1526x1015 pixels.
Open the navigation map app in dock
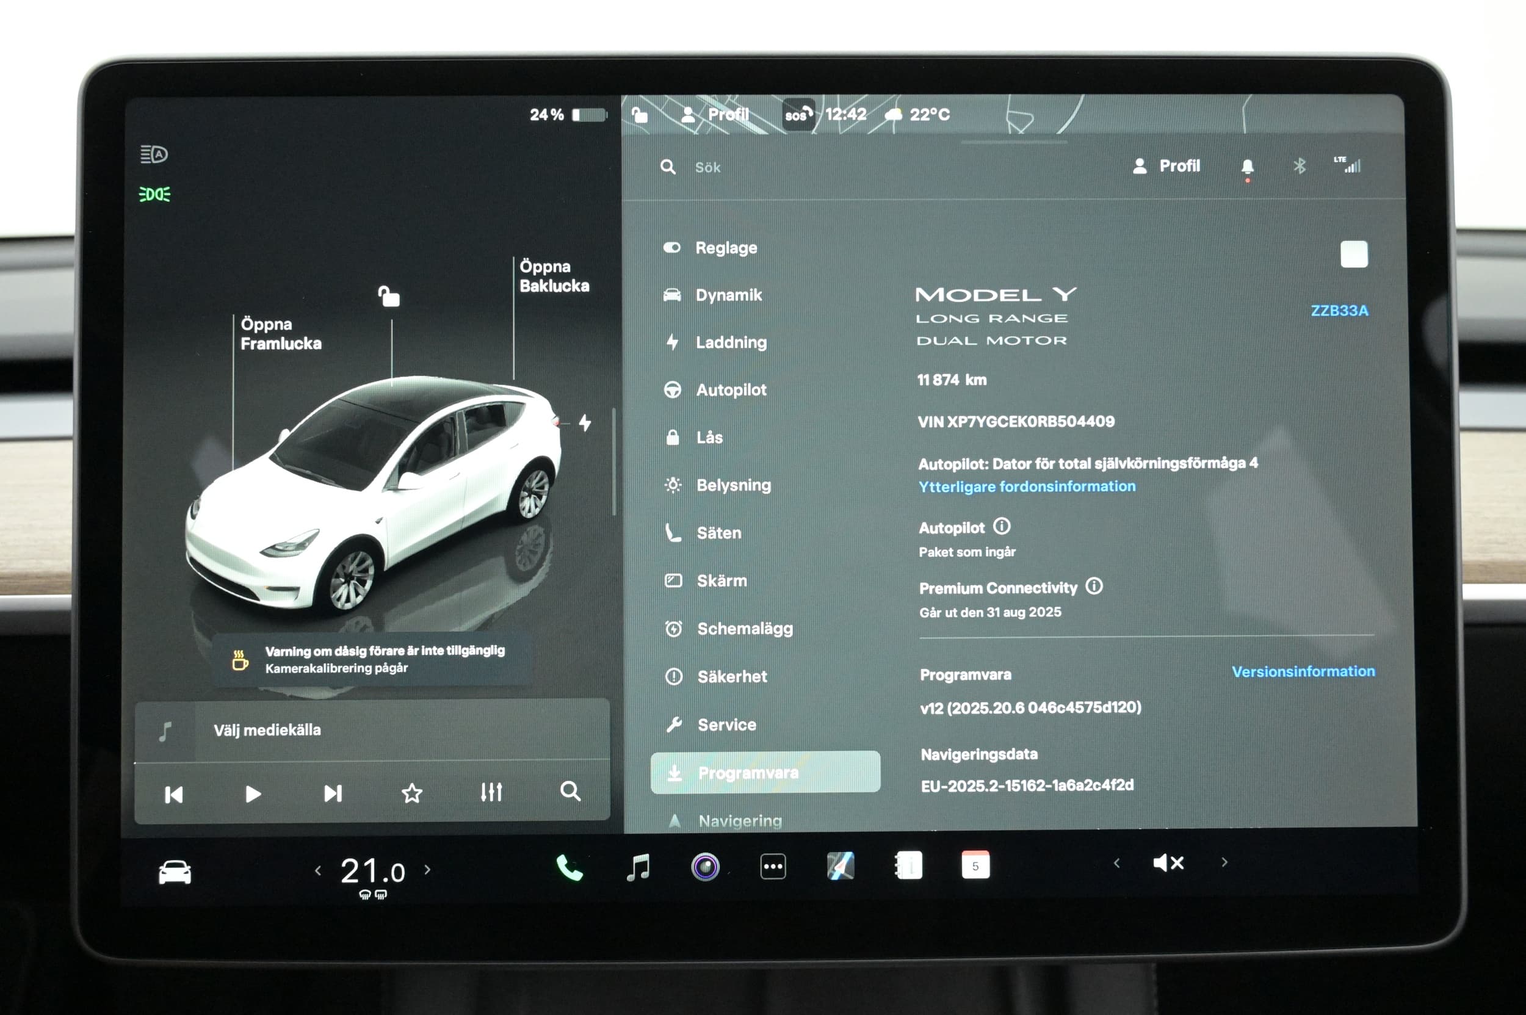click(841, 865)
